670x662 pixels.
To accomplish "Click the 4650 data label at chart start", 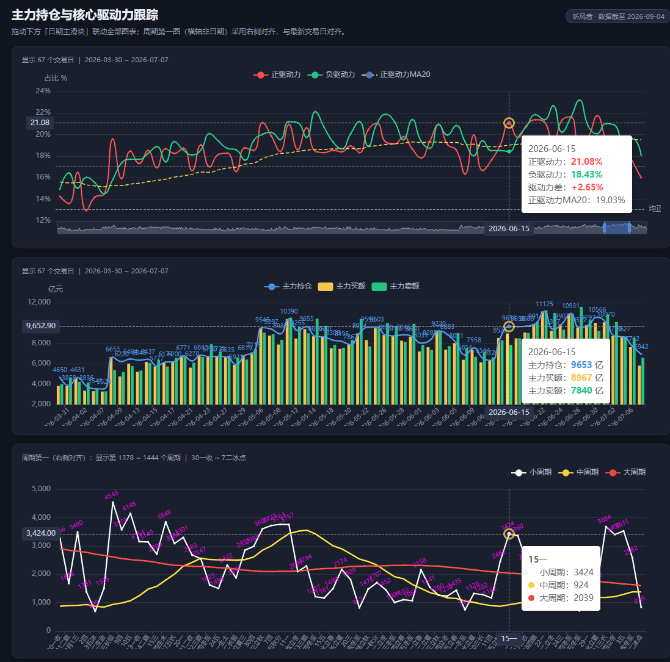I will pyautogui.click(x=60, y=370).
